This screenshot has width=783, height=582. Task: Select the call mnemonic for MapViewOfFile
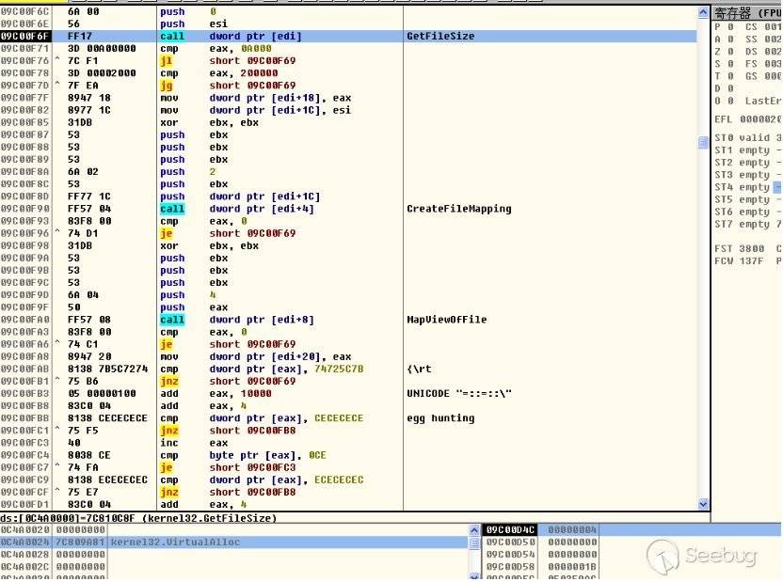point(172,320)
